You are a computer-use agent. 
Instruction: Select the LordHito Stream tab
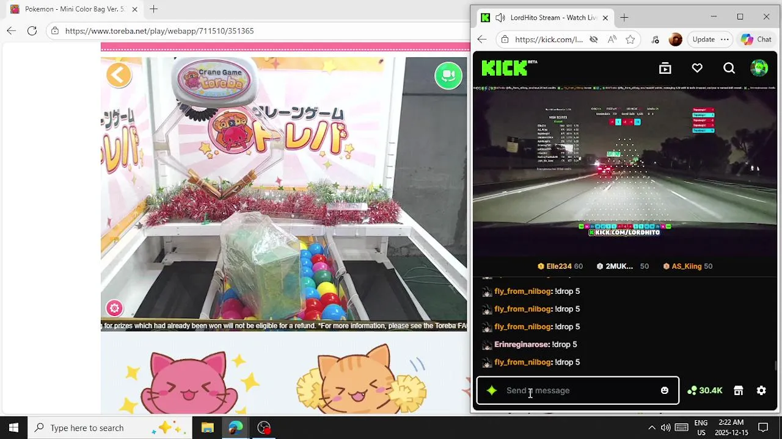pyautogui.click(x=544, y=18)
